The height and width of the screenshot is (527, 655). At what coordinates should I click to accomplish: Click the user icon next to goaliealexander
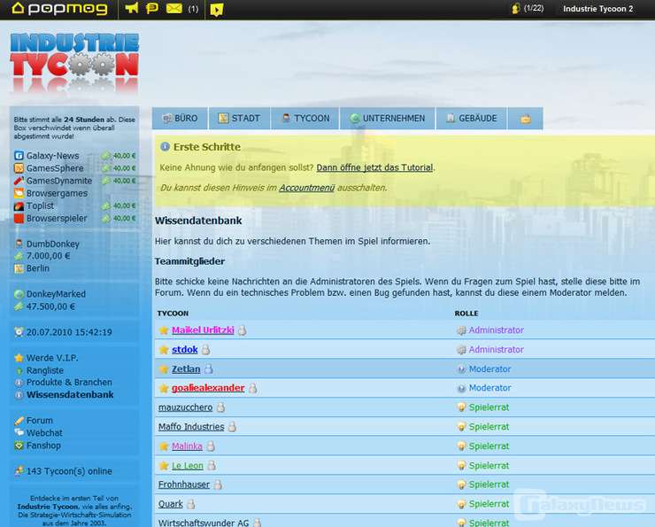pos(253,388)
